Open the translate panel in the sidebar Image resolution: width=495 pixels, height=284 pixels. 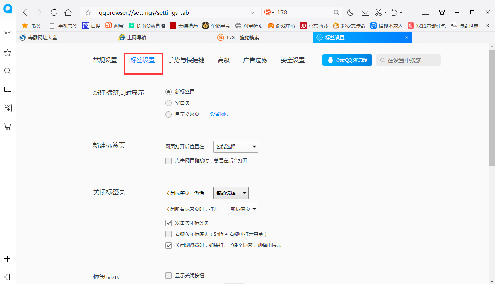8,108
